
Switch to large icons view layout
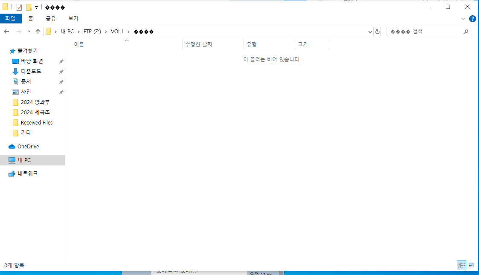pyautogui.click(x=471, y=265)
